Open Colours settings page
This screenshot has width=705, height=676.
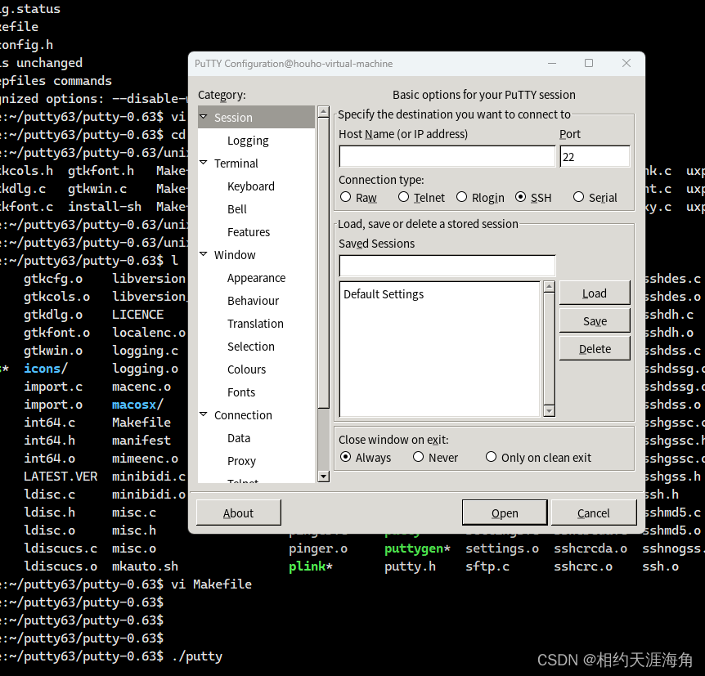[x=246, y=370]
